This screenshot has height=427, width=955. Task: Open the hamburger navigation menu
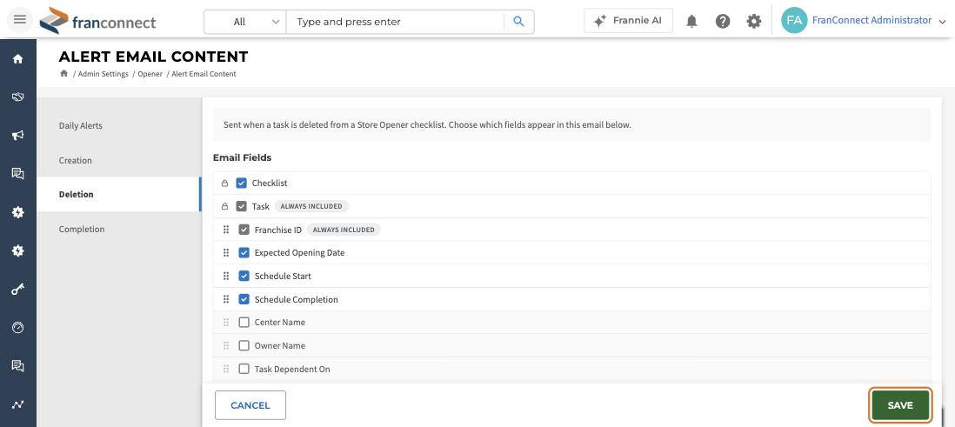(x=19, y=19)
